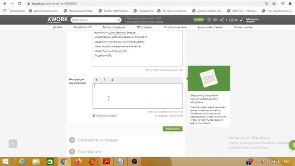
Task: Click the Инструкция покупателю text area
Action: coord(137,96)
